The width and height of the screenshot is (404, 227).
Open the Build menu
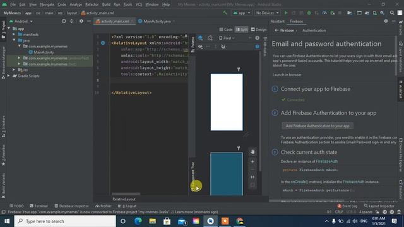[106, 4]
